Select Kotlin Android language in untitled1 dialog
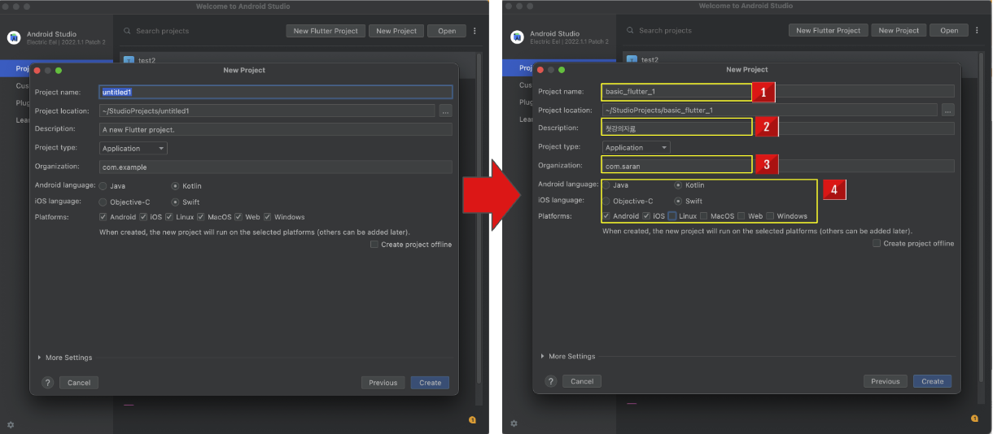Viewport: 993px width, 434px height. pyautogui.click(x=175, y=186)
